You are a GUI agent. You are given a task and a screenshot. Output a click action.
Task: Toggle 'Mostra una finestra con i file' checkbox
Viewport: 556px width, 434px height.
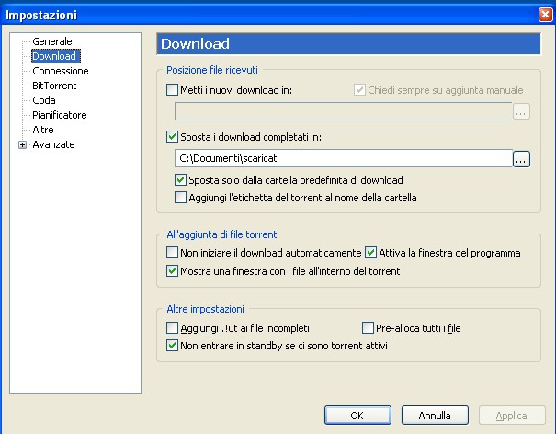(172, 270)
